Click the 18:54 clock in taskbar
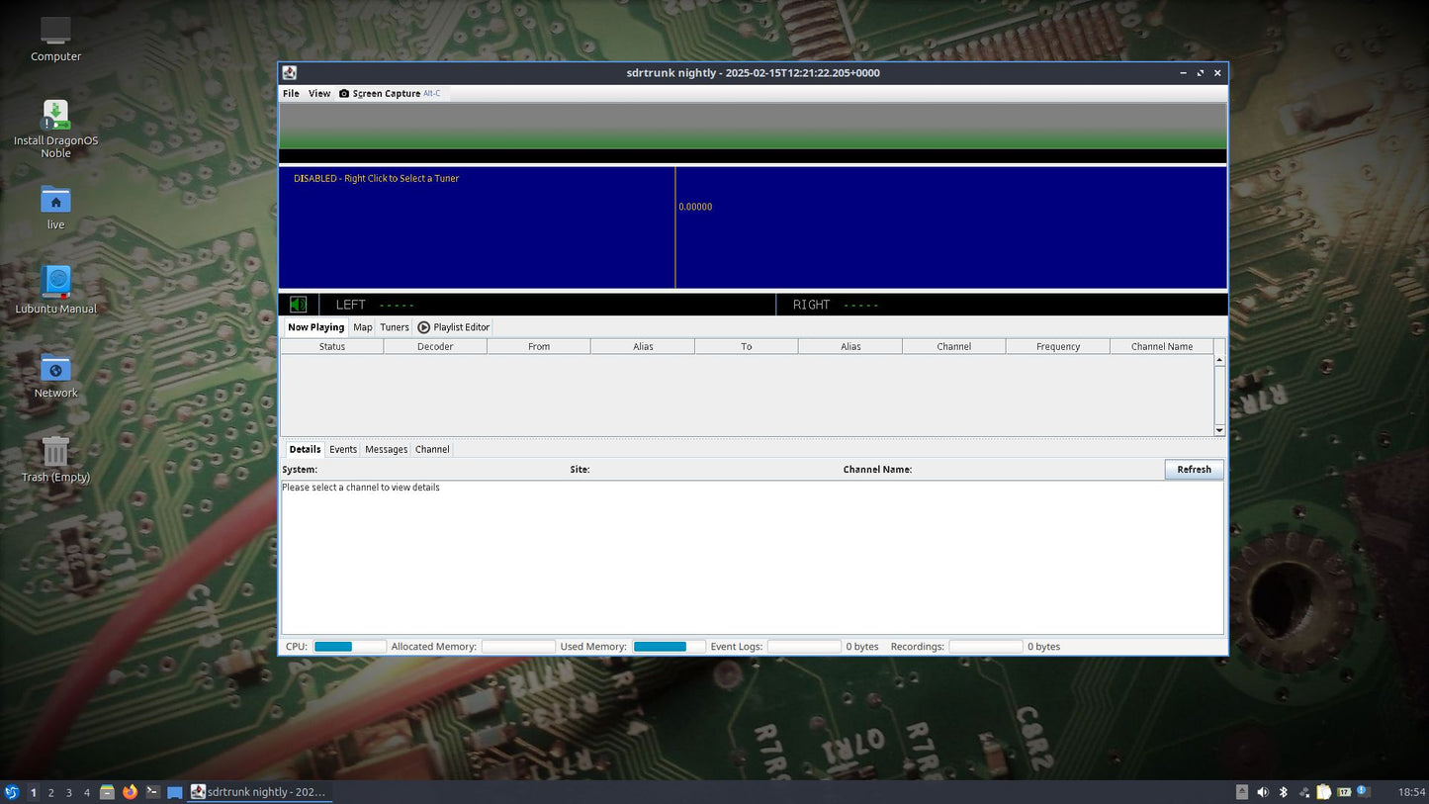The image size is (1429, 804). tap(1412, 792)
